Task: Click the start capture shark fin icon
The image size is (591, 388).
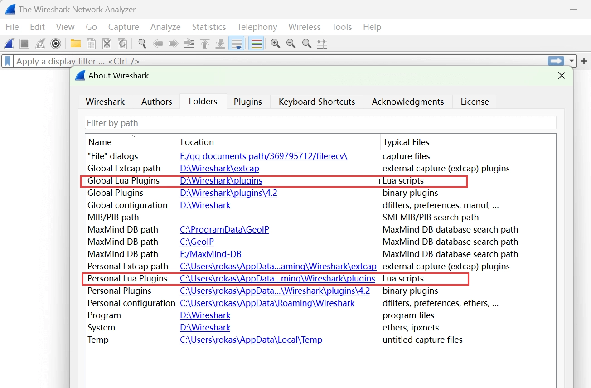Action: [x=10, y=44]
